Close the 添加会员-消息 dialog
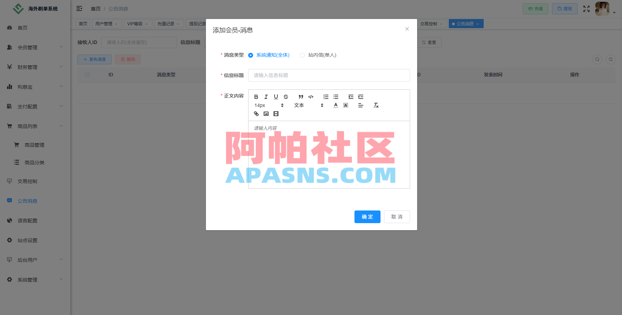The width and height of the screenshot is (622, 315). [x=407, y=29]
